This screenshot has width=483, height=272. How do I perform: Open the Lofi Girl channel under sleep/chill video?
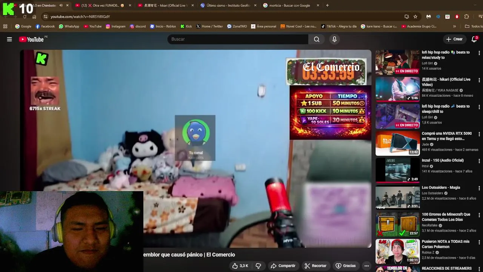[x=427, y=117]
